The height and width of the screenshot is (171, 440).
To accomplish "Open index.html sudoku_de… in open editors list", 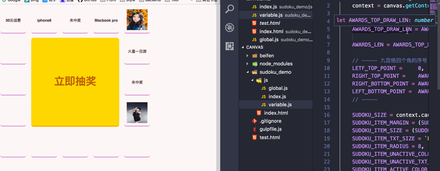I will tap(276, 31).
